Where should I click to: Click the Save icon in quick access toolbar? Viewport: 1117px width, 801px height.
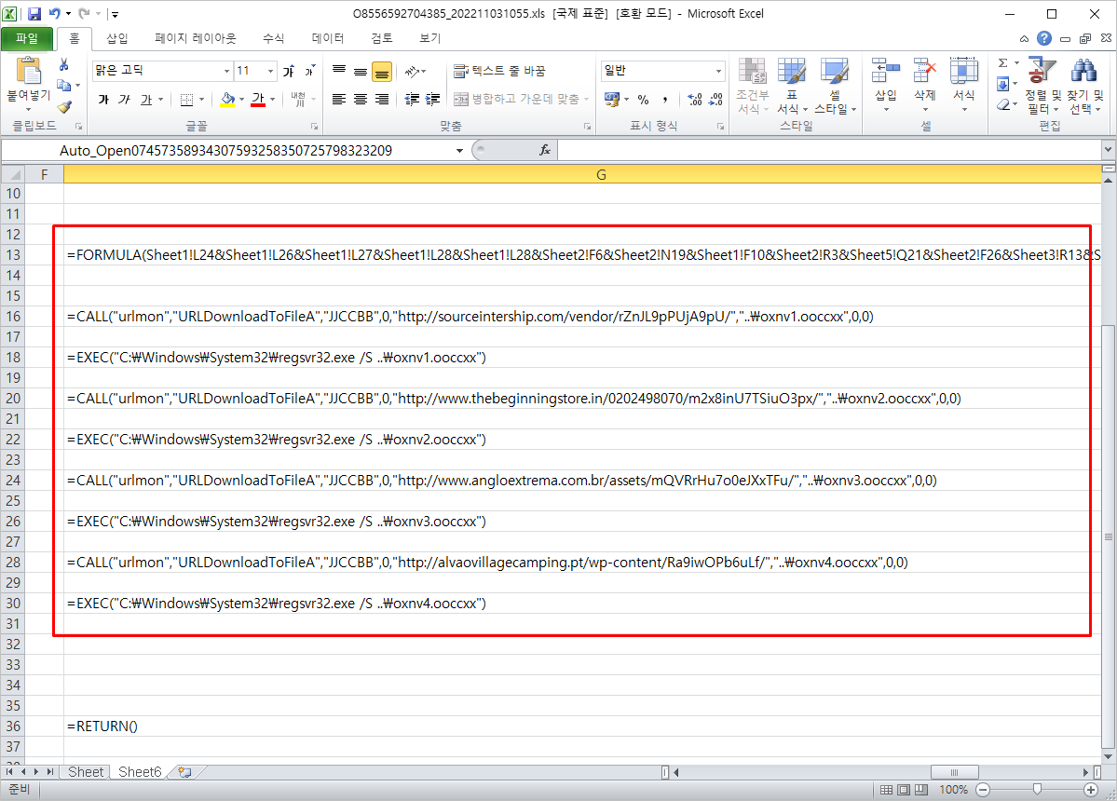[x=34, y=14]
